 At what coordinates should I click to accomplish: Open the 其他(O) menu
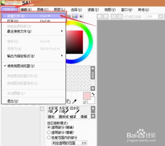(144, 10)
